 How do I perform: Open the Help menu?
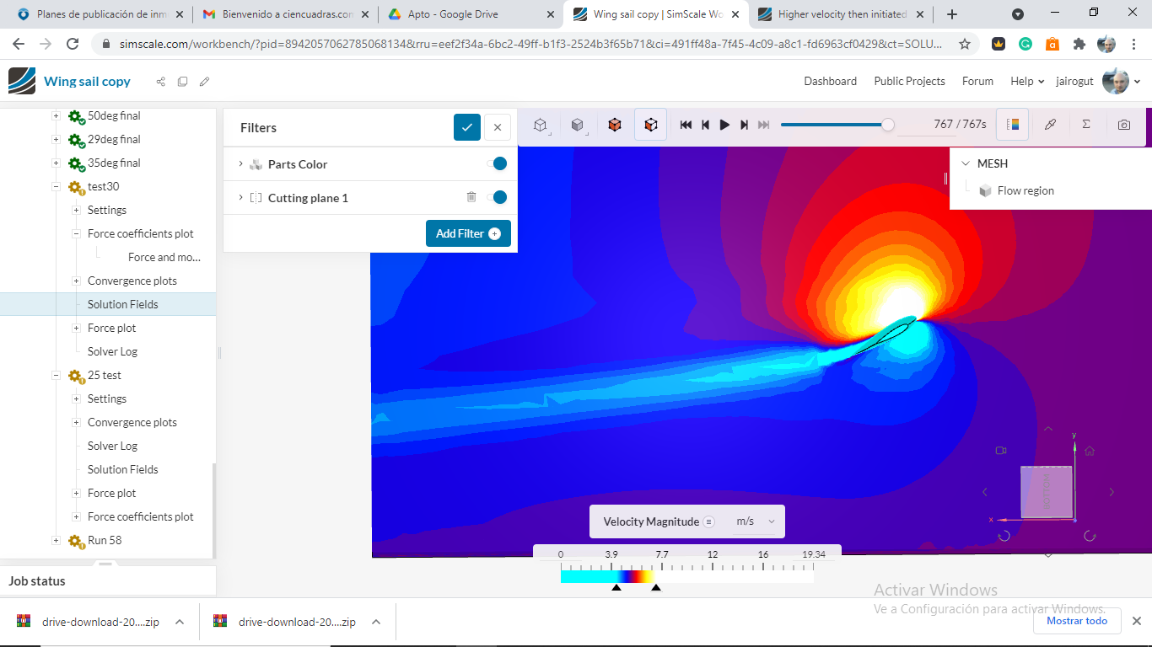coord(1027,81)
